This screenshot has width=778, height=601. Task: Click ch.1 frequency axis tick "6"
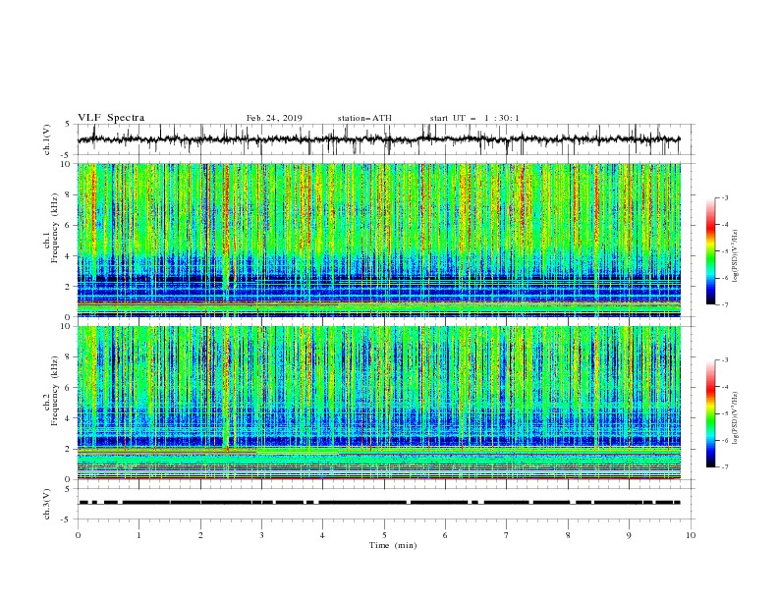point(69,226)
